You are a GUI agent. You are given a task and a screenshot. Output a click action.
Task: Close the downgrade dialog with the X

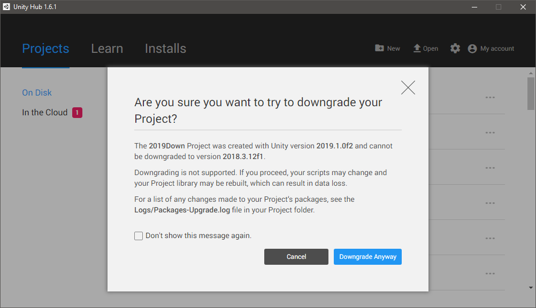coord(408,88)
